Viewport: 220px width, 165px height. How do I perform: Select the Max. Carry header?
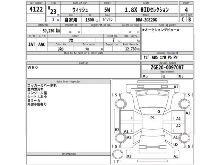[x=131, y=36]
